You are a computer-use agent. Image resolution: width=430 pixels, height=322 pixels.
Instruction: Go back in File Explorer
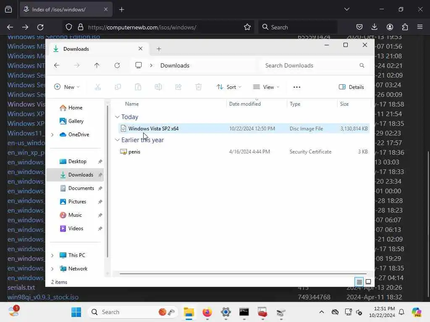[x=57, y=65]
